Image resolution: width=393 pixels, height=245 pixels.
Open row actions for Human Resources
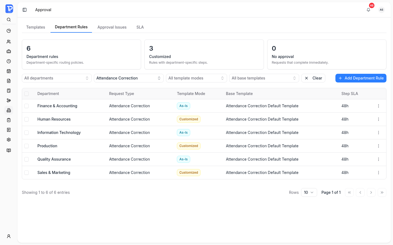click(379, 119)
